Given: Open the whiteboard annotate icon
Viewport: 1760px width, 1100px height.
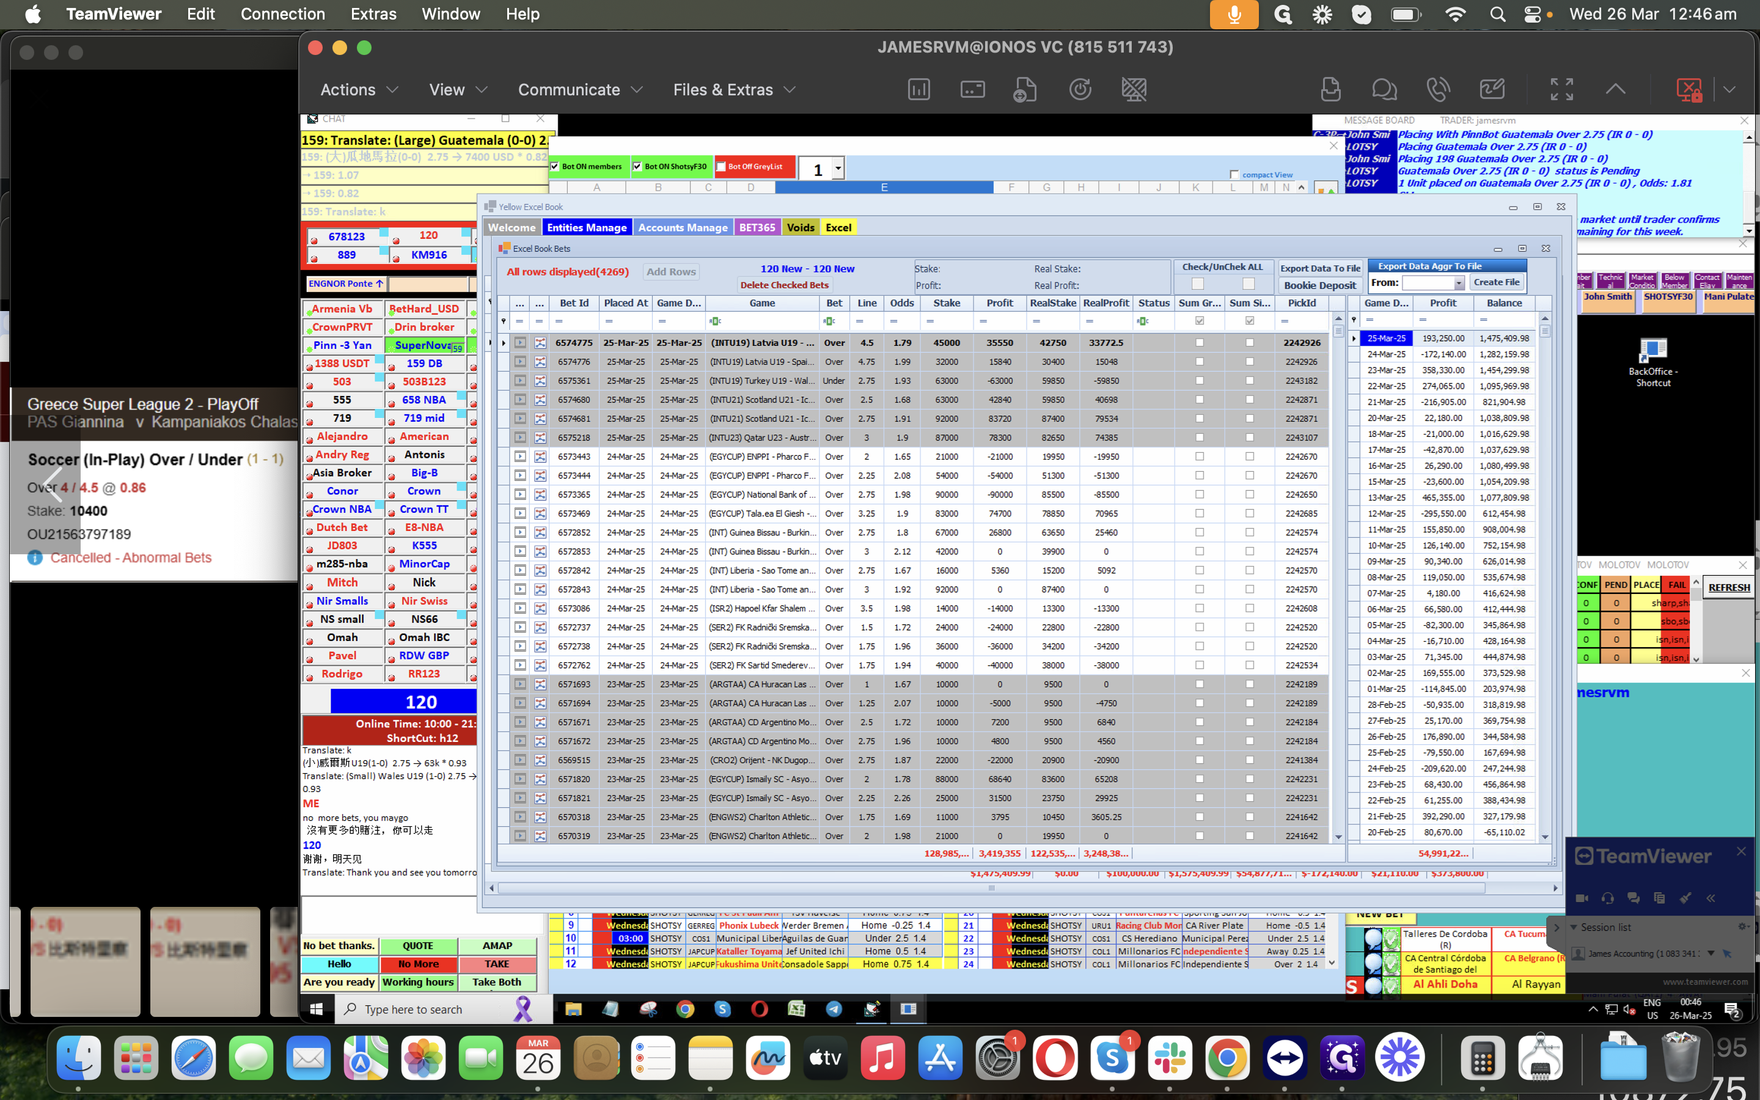Looking at the screenshot, I should click(1492, 89).
